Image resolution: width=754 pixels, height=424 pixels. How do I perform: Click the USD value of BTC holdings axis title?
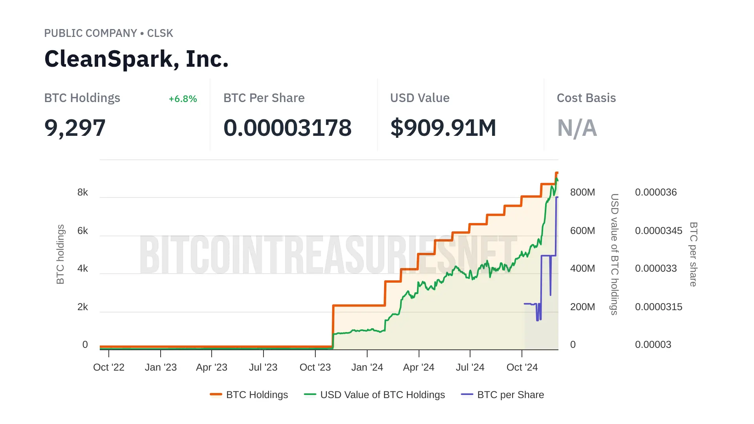coord(614,254)
